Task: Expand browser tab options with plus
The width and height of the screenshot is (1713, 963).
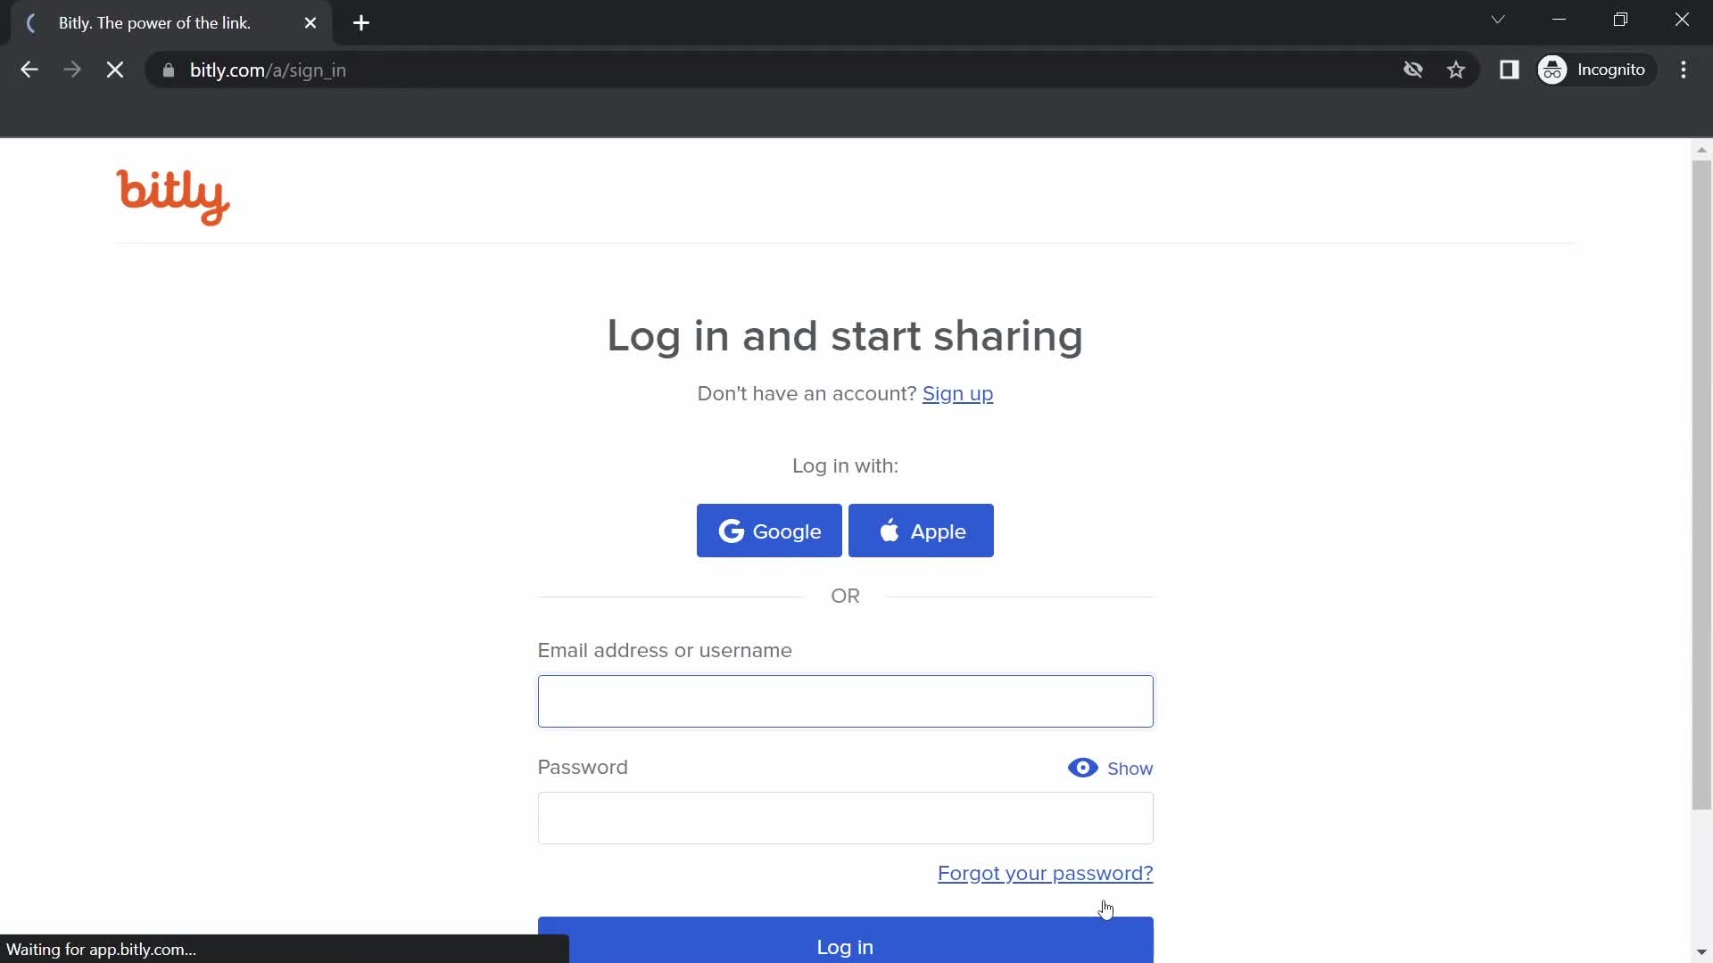Action: tap(361, 23)
